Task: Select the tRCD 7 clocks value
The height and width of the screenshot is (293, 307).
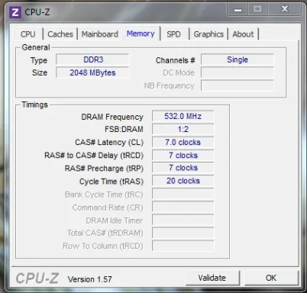Action: click(183, 156)
